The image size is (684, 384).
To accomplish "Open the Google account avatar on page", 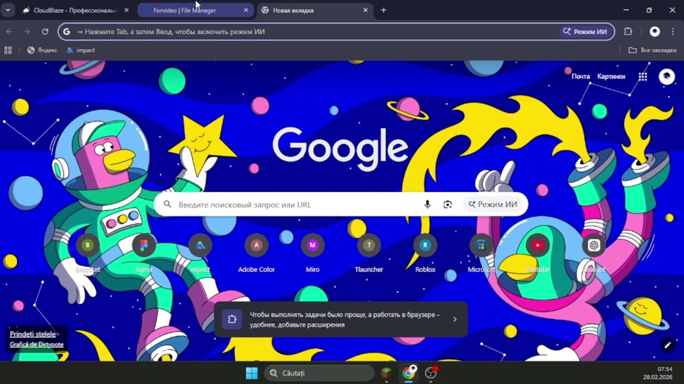I will click(666, 77).
